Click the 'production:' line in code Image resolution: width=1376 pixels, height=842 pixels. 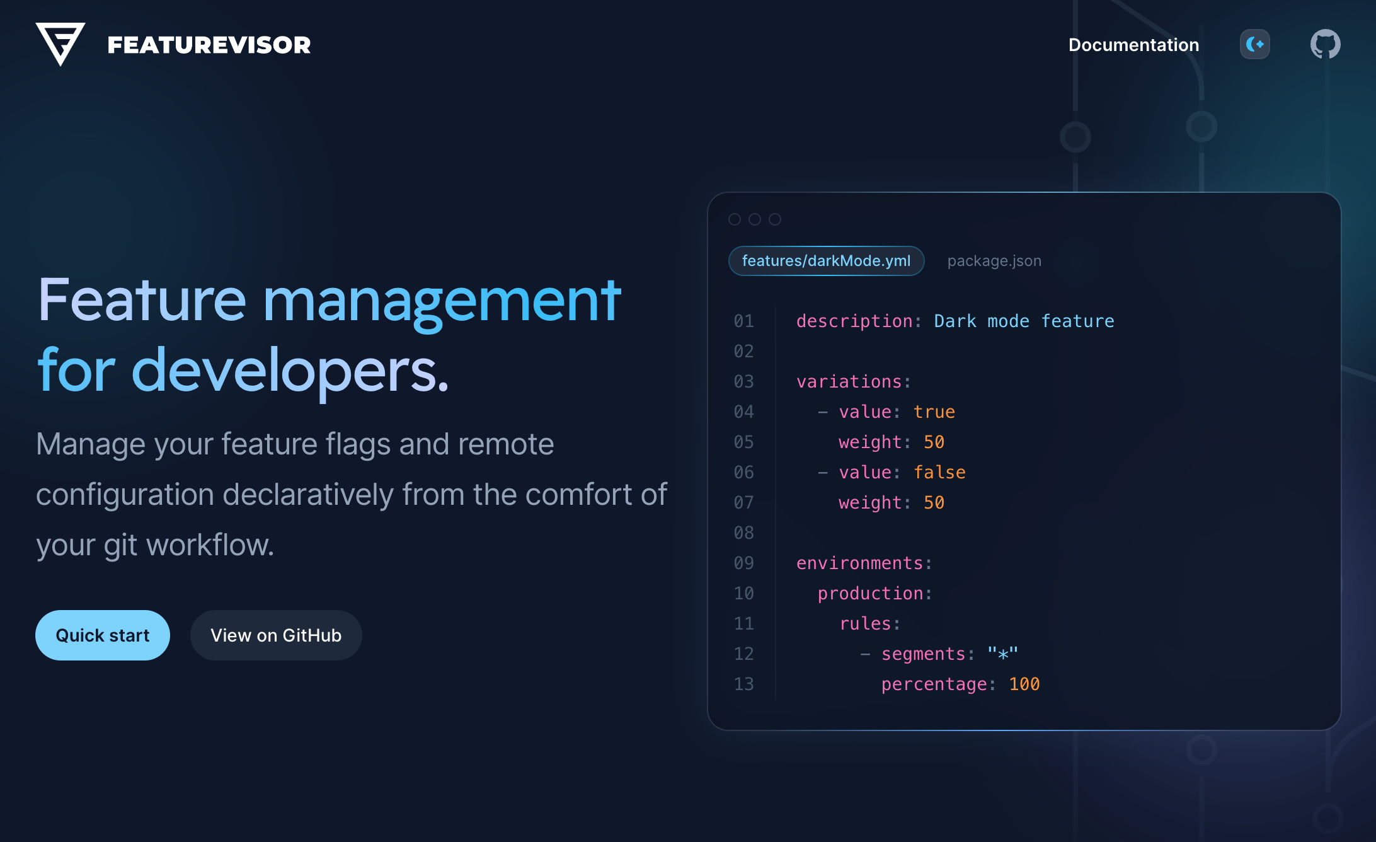(x=875, y=594)
